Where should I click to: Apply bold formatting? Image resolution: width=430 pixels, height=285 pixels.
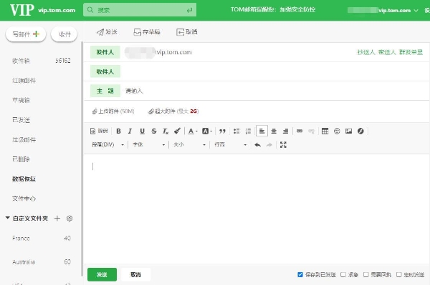point(118,131)
